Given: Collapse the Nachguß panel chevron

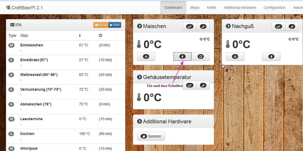Looking at the screenshot, I should tap(228, 26).
